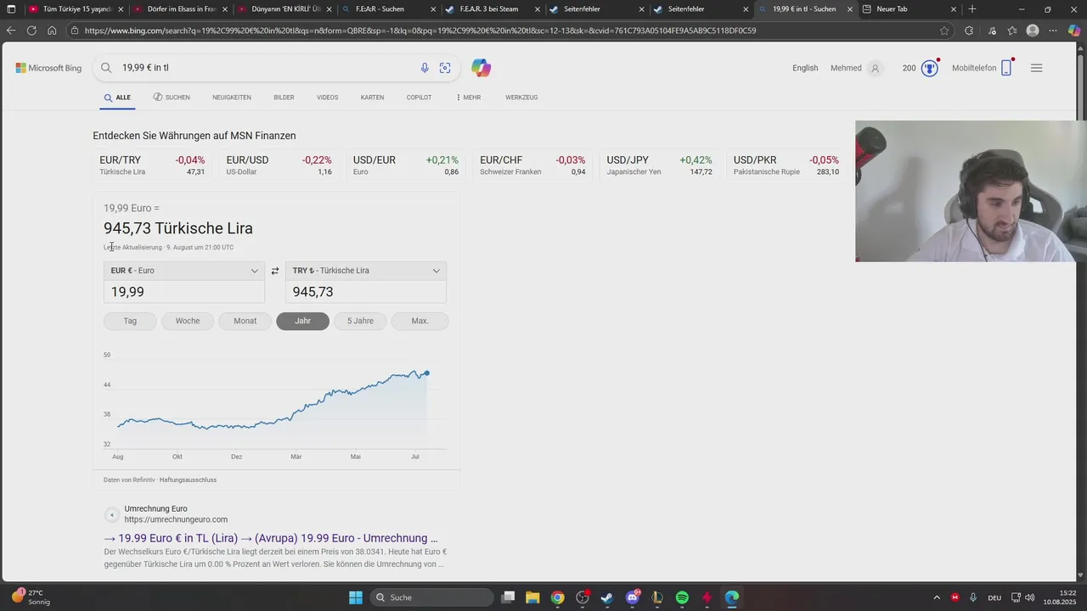1087x611 pixels.
Task: Open EUR/USD currency card
Action: (x=279, y=165)
